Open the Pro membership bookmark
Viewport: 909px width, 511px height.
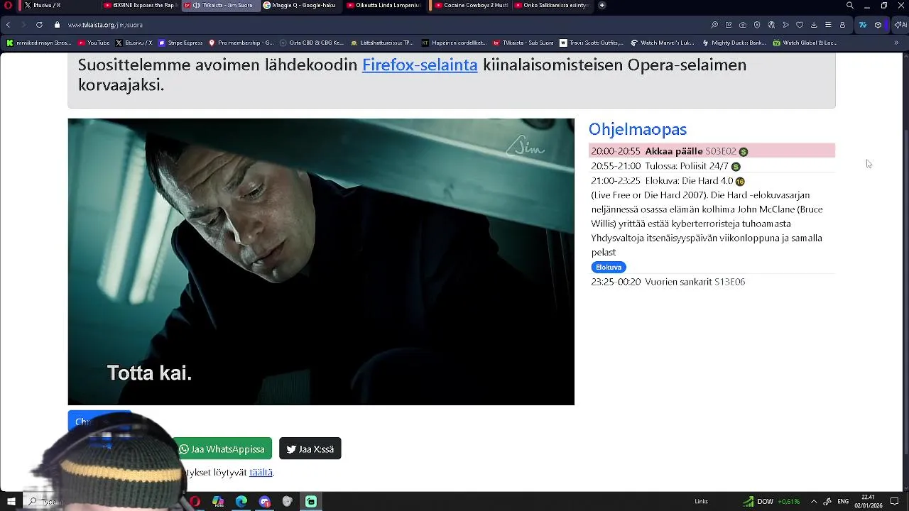pos(241,43)
